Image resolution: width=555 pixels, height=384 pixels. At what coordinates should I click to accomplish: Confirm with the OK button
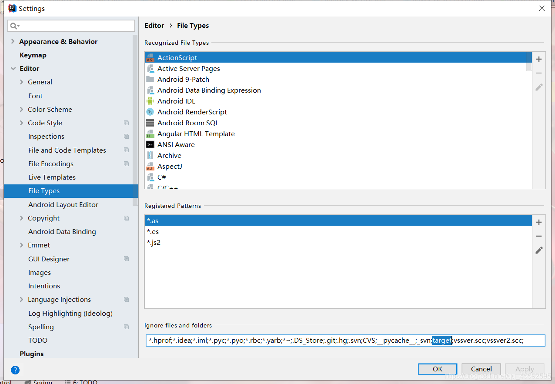[438, 369]
